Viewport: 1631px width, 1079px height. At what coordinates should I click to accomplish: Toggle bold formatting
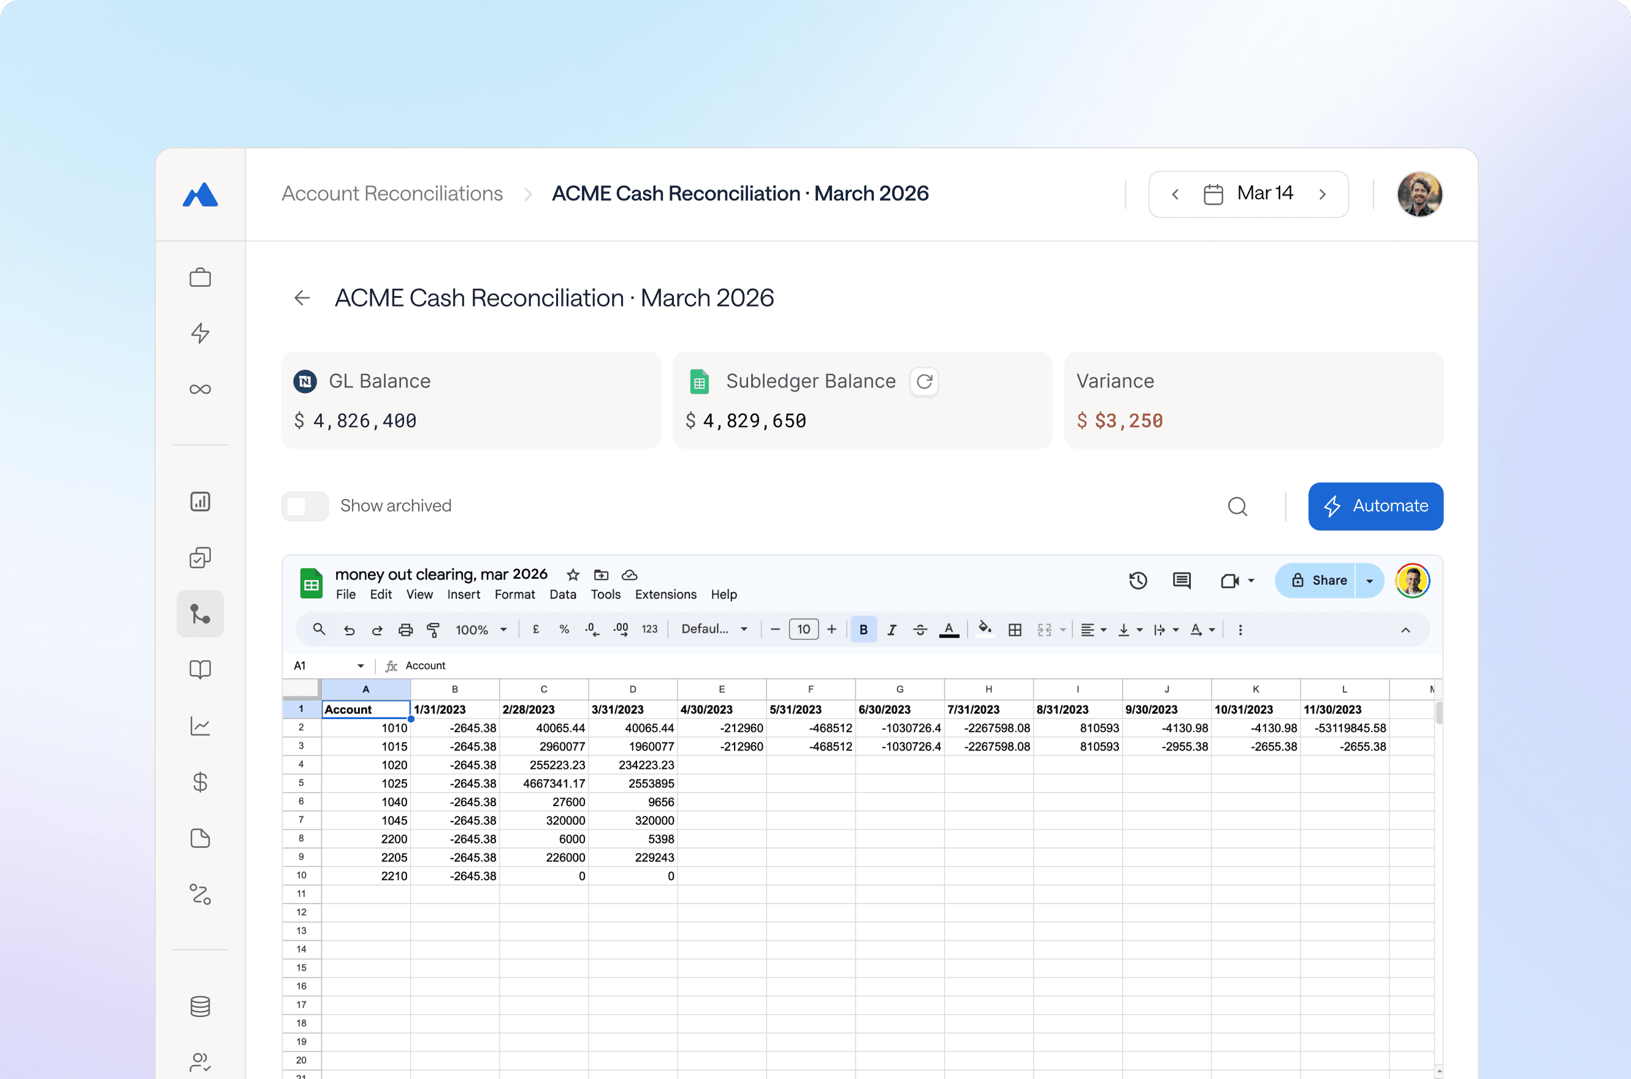click(864, 630)
